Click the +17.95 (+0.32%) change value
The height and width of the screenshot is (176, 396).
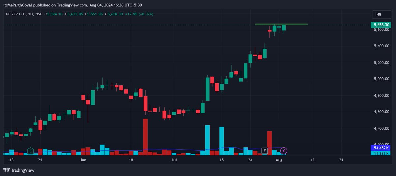pyautogui.click(x=139, y=14)
